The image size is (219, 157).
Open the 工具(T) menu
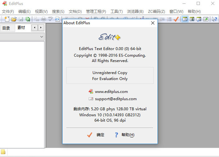[x=117, y=11]
